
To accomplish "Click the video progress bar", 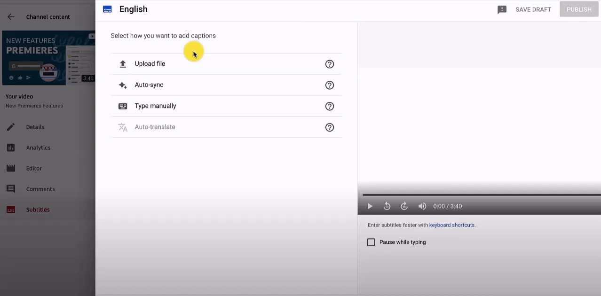I will 482,195.
